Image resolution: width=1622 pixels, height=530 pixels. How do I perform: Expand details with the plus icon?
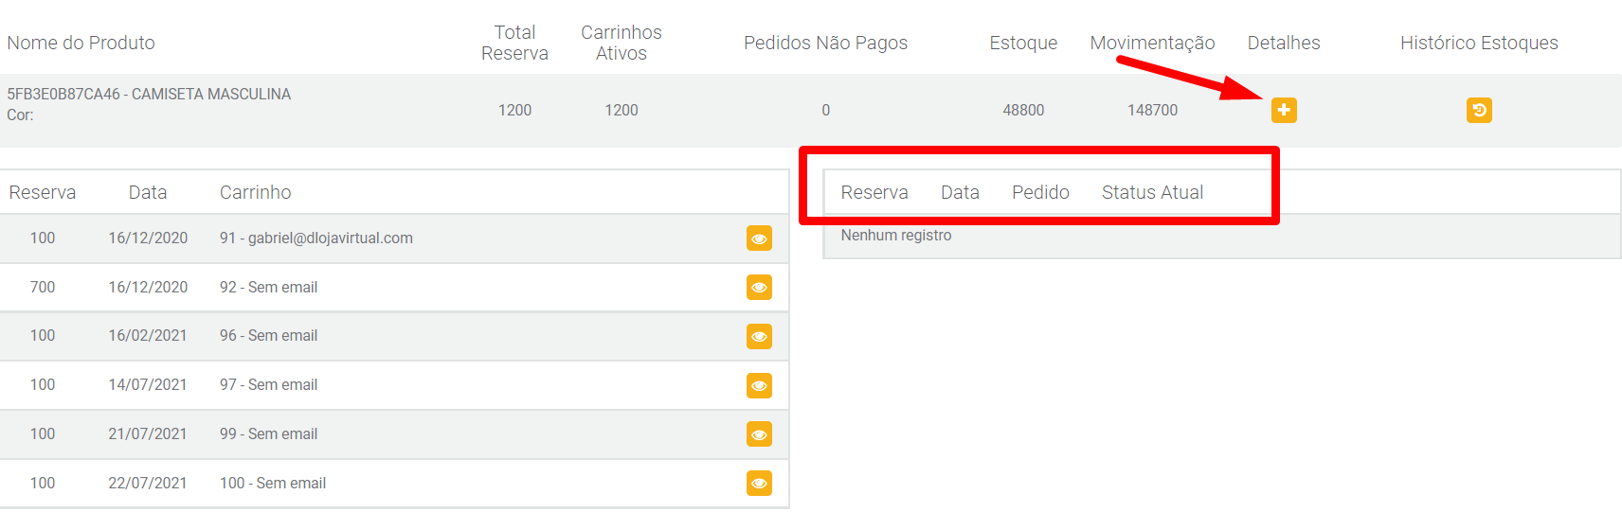click(x=1284, y=110)
